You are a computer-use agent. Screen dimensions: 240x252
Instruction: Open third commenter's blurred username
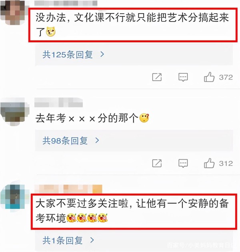[x=68, y=189]
